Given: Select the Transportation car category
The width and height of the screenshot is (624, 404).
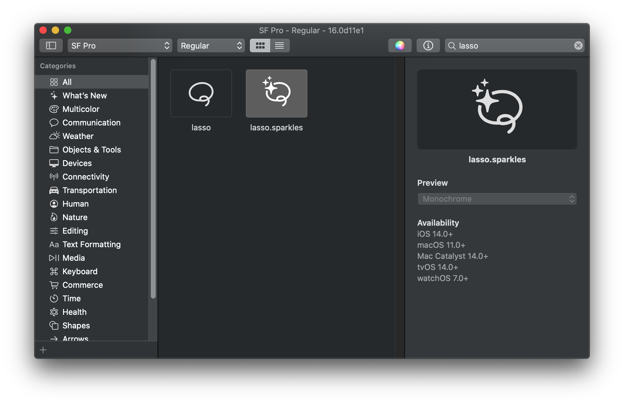Looking at the screenshot, I should click(89, 190).
